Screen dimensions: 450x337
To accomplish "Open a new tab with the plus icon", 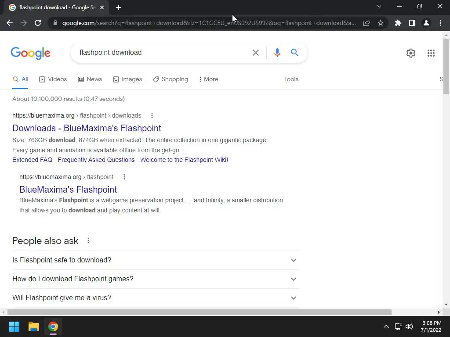I will (x=119, y=8).
